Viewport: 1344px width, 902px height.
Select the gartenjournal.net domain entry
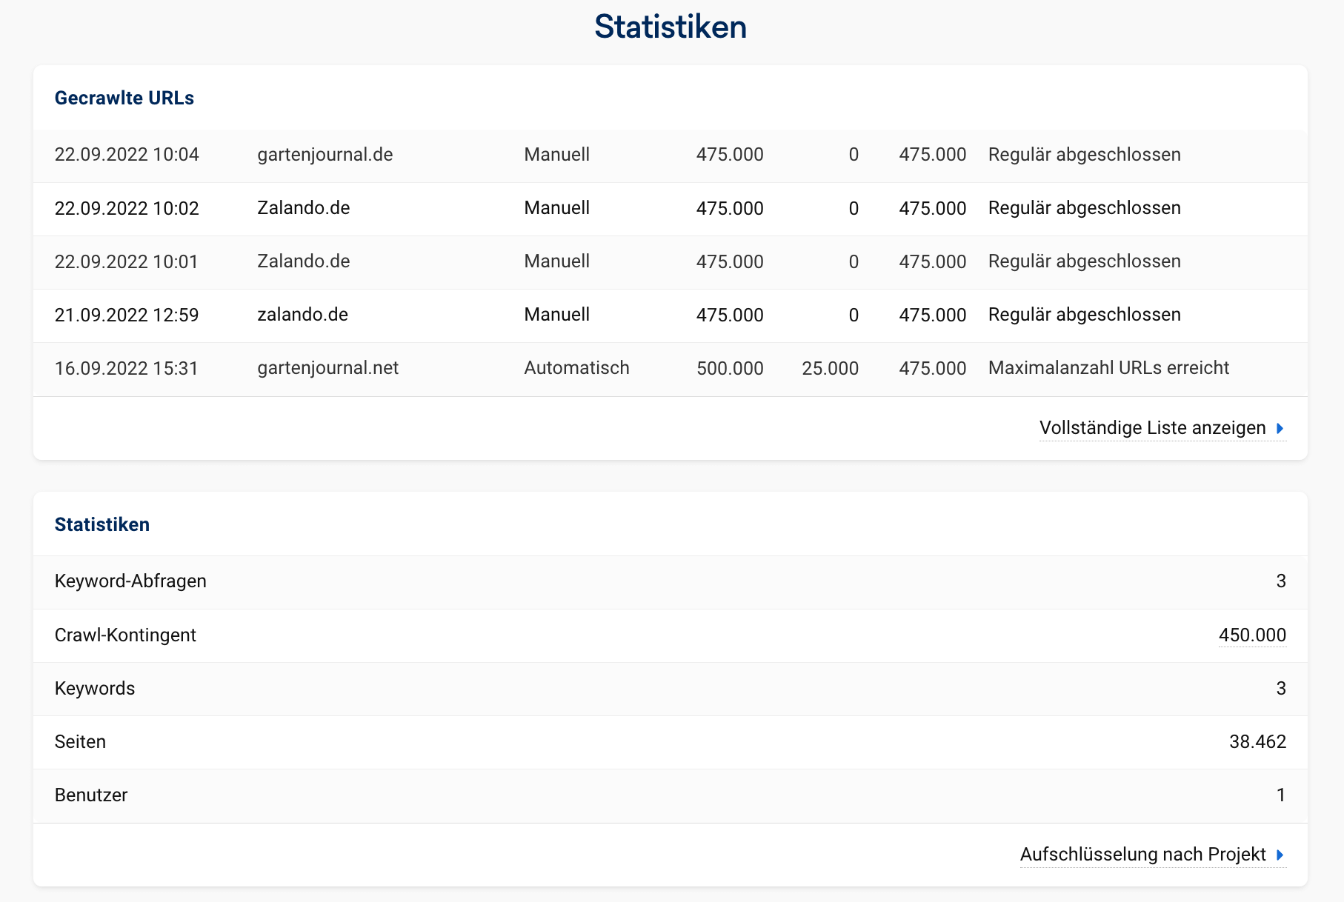(x=327, y=368)
